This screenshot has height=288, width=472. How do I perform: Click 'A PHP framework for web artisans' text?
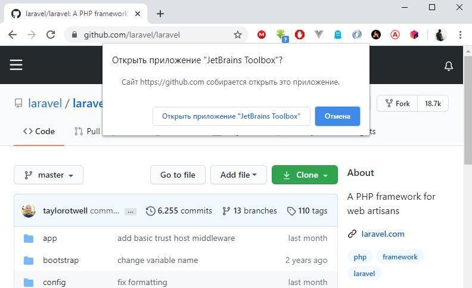(x=391, y=204)
